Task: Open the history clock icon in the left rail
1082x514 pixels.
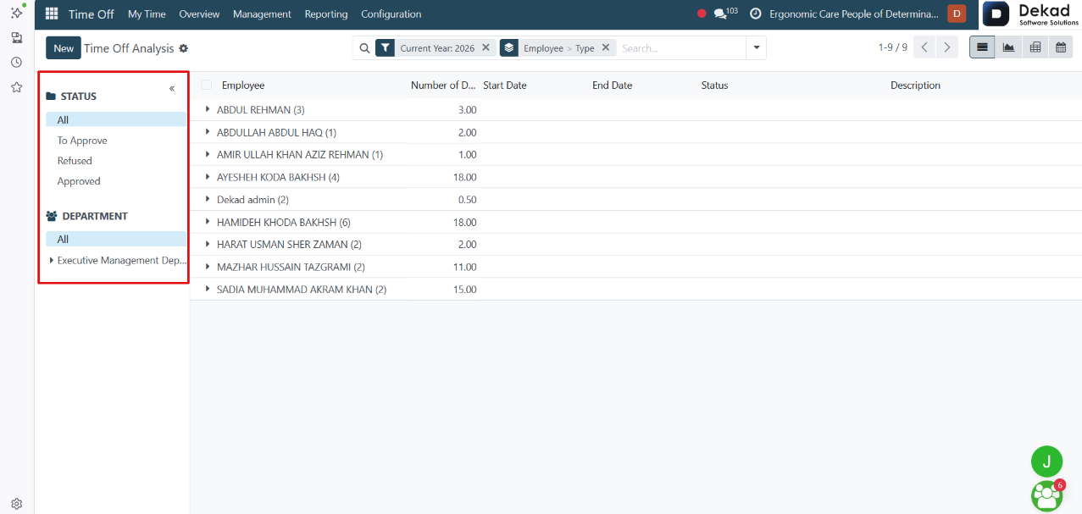Action: [16, 62]
